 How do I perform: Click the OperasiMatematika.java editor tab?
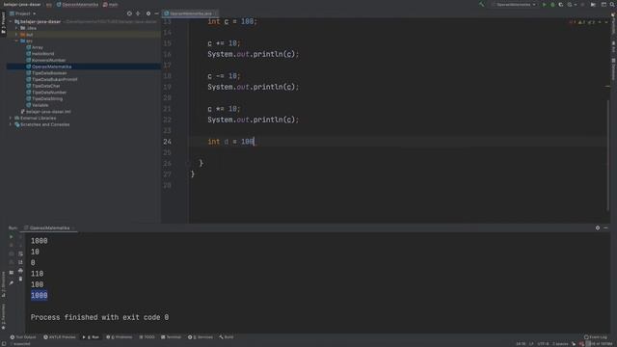(x=191, y=13)
